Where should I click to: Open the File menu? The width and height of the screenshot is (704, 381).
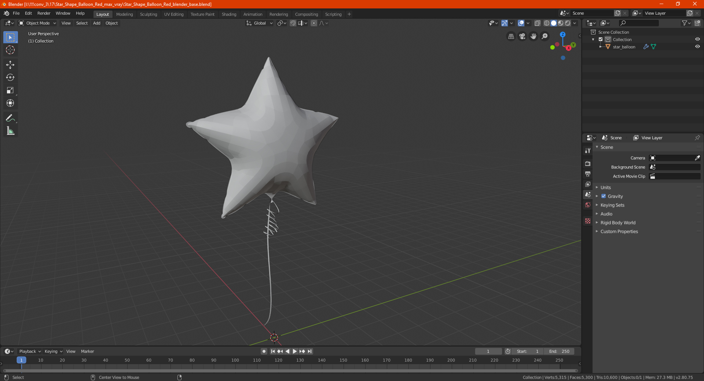[16, 13]
